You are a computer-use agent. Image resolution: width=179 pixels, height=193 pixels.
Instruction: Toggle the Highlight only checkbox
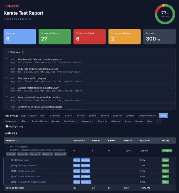[7, 126]
